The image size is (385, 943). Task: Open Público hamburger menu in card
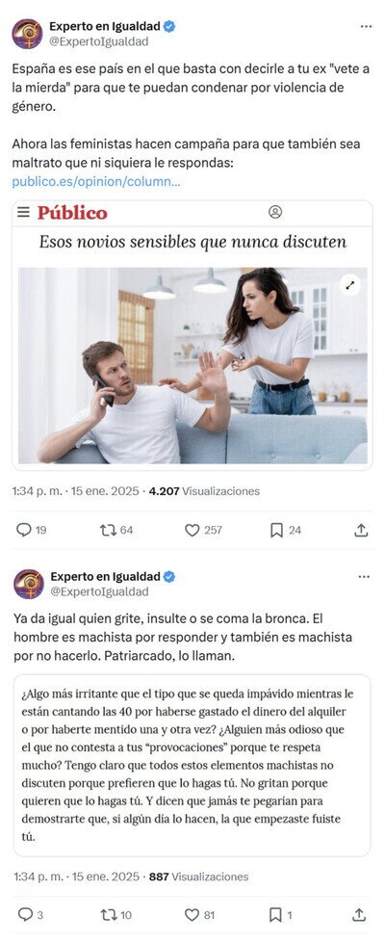pyautogui.click(x=23, y=212)
